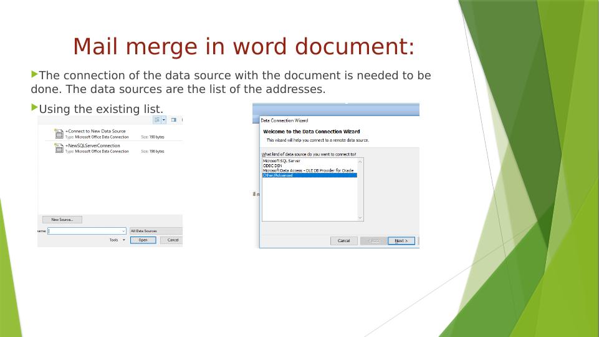Click the Connect to New Data Source file icon
The height and width of the screenshot is (337, 599).
(59, 134)
